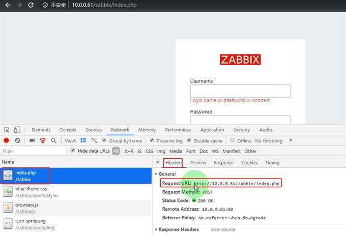Viewport: 346px width, 234px height.
Task: Reload the Zabbix page
Action: pyautogui.click(x=31, y=5)
